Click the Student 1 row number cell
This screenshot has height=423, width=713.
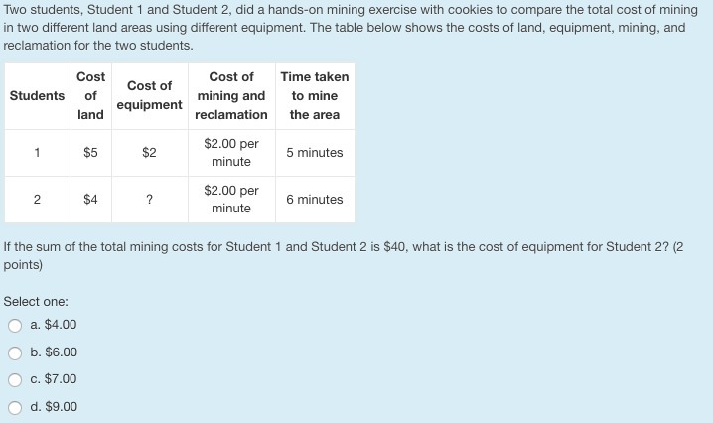pyautogui.click(x=37, y=153)
